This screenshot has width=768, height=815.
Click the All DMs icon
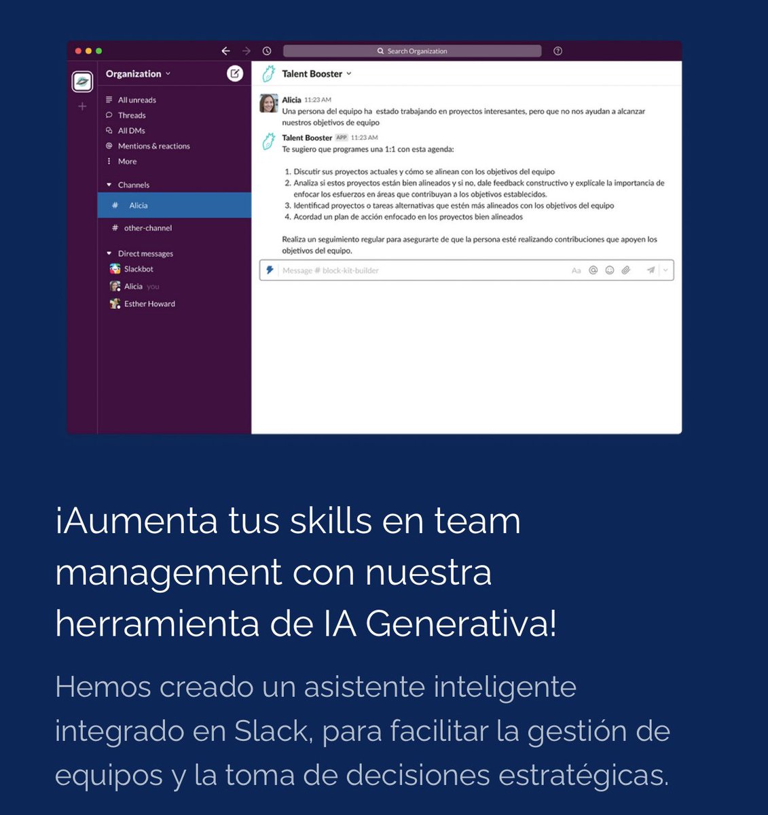point(109,130)
